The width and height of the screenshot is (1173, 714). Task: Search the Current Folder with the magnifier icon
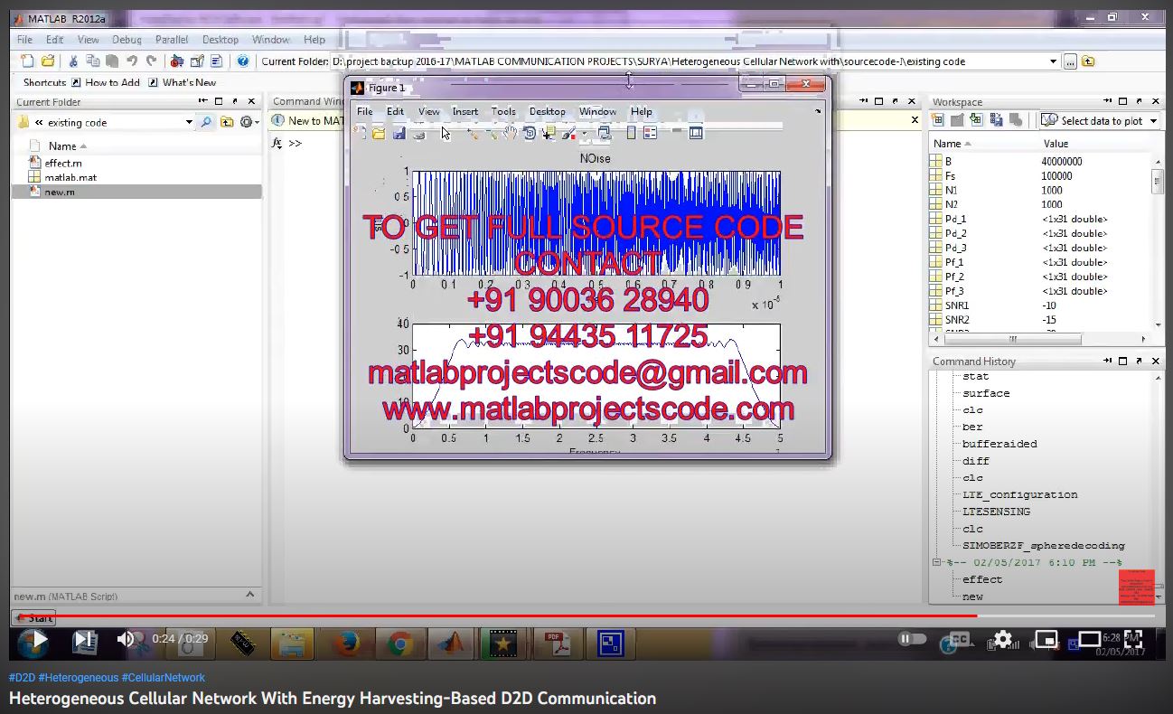(206, 122)
